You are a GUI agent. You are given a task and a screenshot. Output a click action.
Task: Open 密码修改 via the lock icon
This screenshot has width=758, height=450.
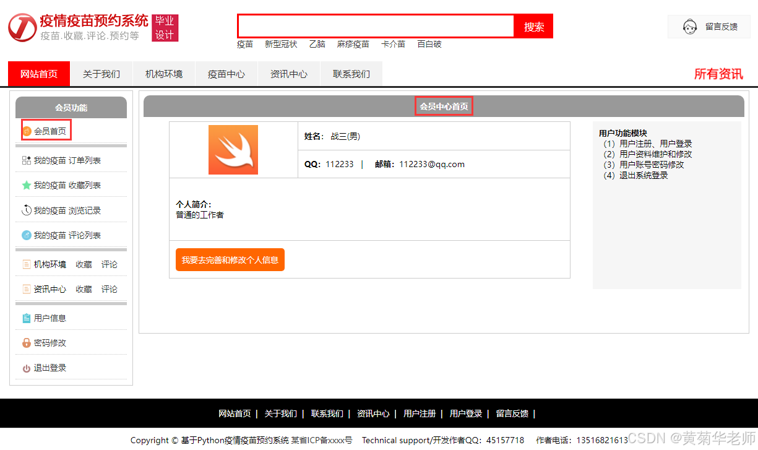pyautogui.click(x=28, y=342)
